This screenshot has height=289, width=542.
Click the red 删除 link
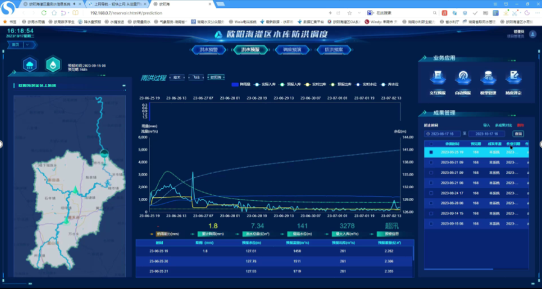click(x=520, y=125)
